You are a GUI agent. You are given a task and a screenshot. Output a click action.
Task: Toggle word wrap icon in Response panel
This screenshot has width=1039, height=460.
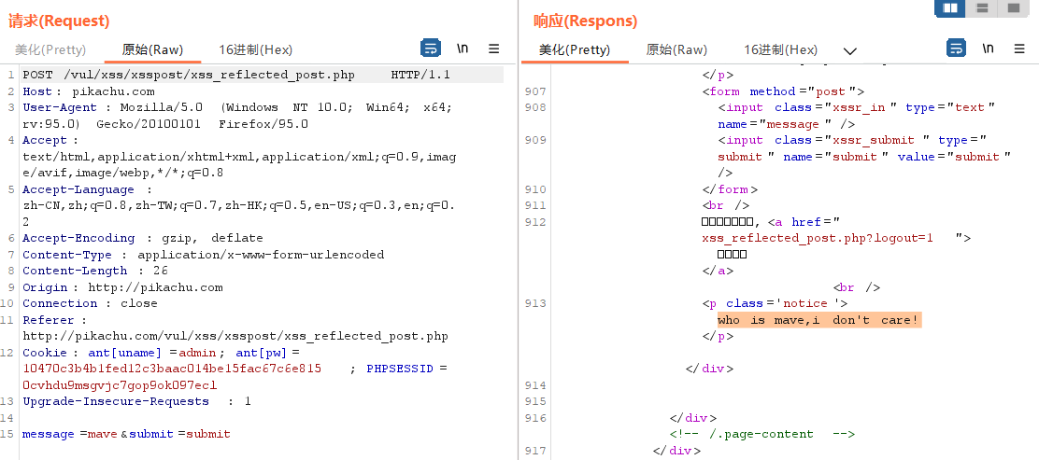(x=956, y=49)
